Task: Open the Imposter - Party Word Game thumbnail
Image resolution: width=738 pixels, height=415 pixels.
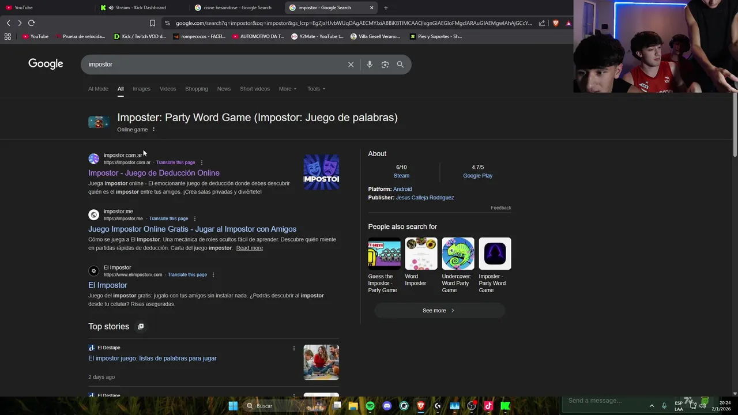Action: [x=495, y=254]
